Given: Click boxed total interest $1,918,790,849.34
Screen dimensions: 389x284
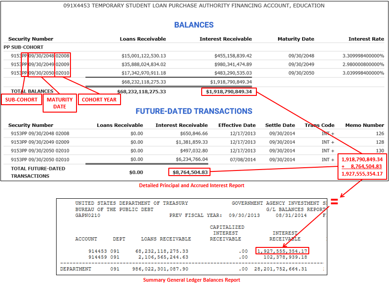Looking at the screenshot, I should pyautogui.click(x=229, y=92).
